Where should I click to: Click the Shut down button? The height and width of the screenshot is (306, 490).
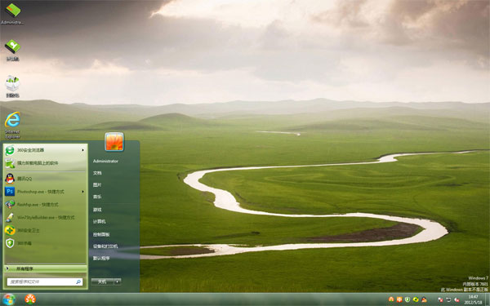pyautogui.click(x=103, y=282)
